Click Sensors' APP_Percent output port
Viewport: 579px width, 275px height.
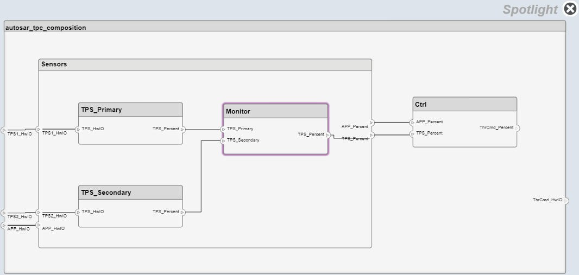pyautogui.click(x=372, y=123)
